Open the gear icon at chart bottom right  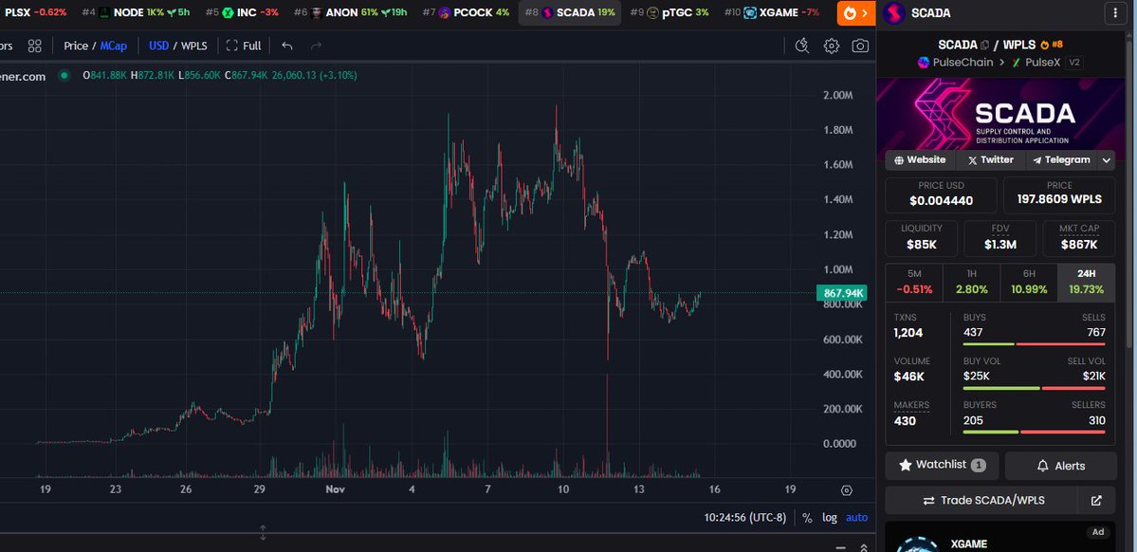(x=846, y=490)
